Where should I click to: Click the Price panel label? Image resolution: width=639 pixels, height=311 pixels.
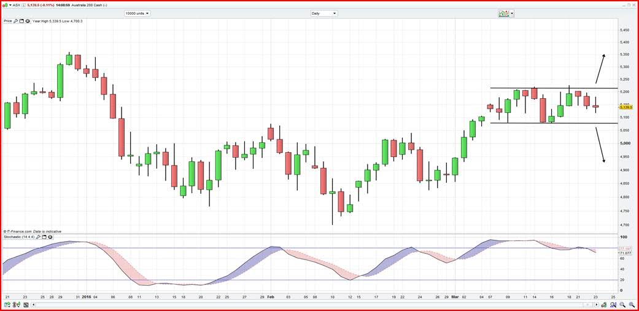point(7,21)
